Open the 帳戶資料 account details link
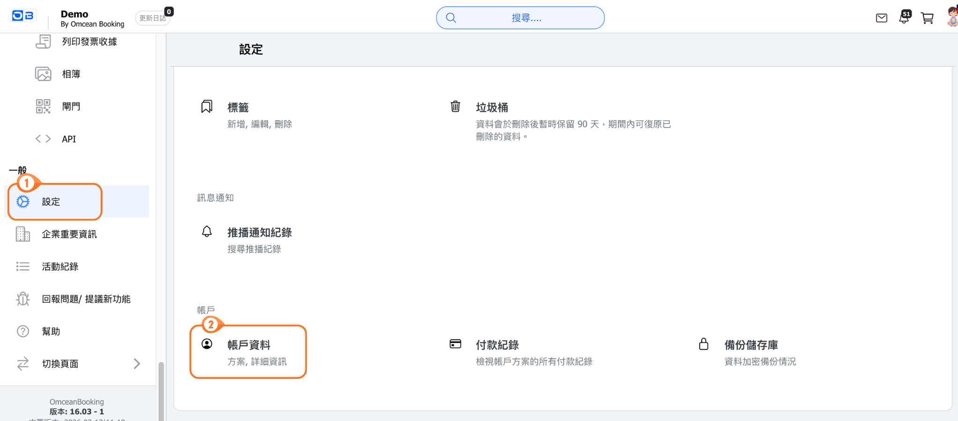 (248, 345)
